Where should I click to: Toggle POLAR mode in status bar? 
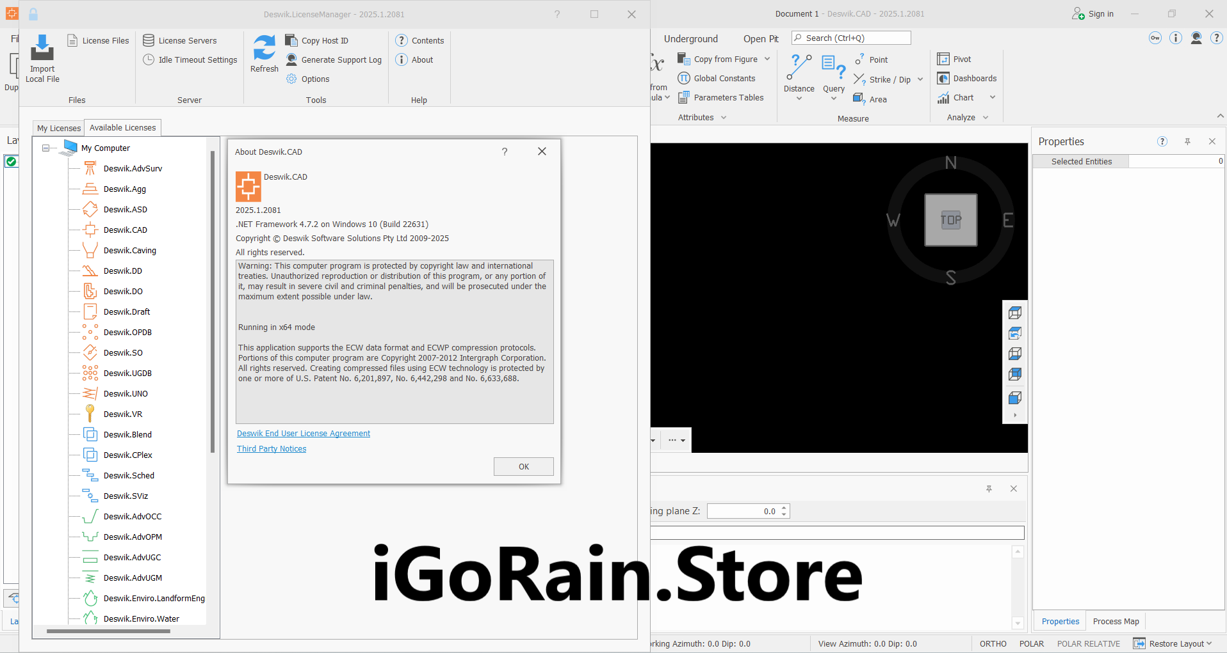tap(1031, 644)
